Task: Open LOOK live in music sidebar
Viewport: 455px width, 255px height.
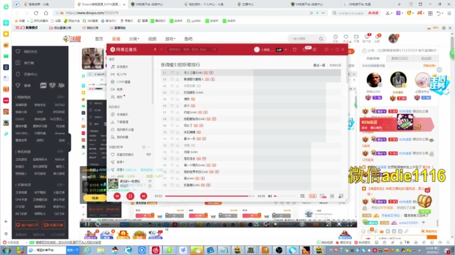Action: 121,81
